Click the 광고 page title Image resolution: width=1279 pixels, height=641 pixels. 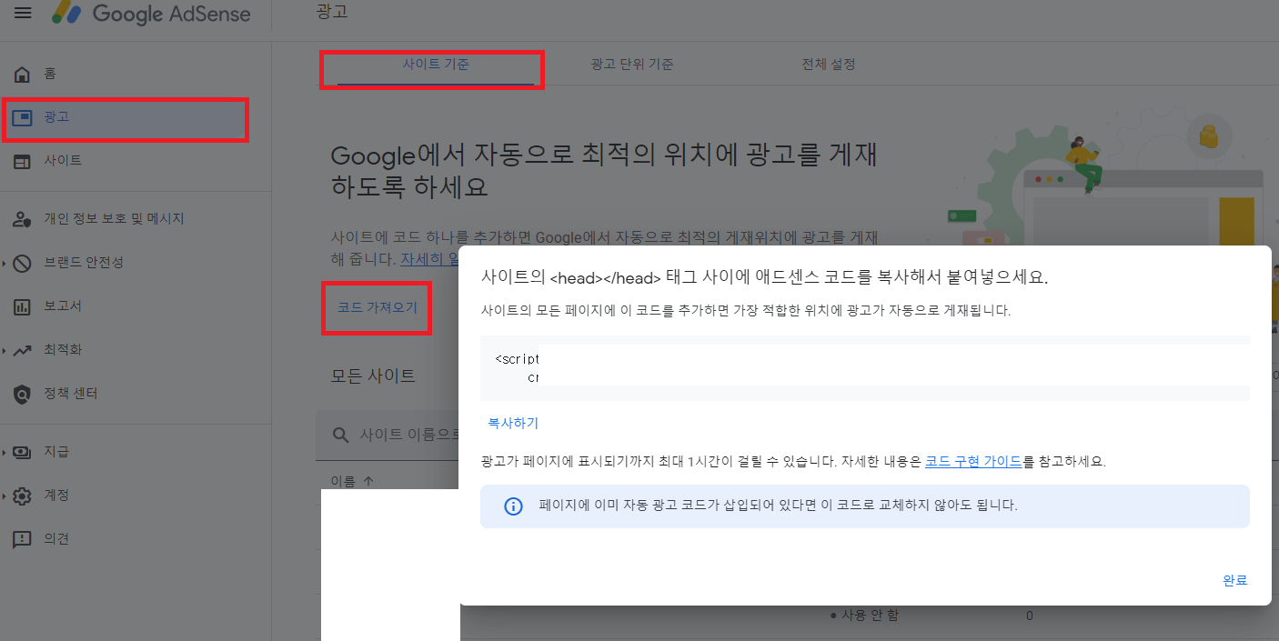point(332,12)
